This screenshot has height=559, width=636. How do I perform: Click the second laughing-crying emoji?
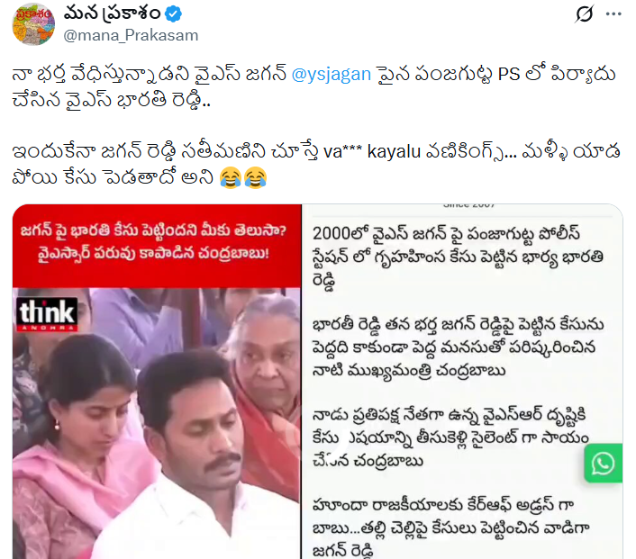click(x=255, y=177)
